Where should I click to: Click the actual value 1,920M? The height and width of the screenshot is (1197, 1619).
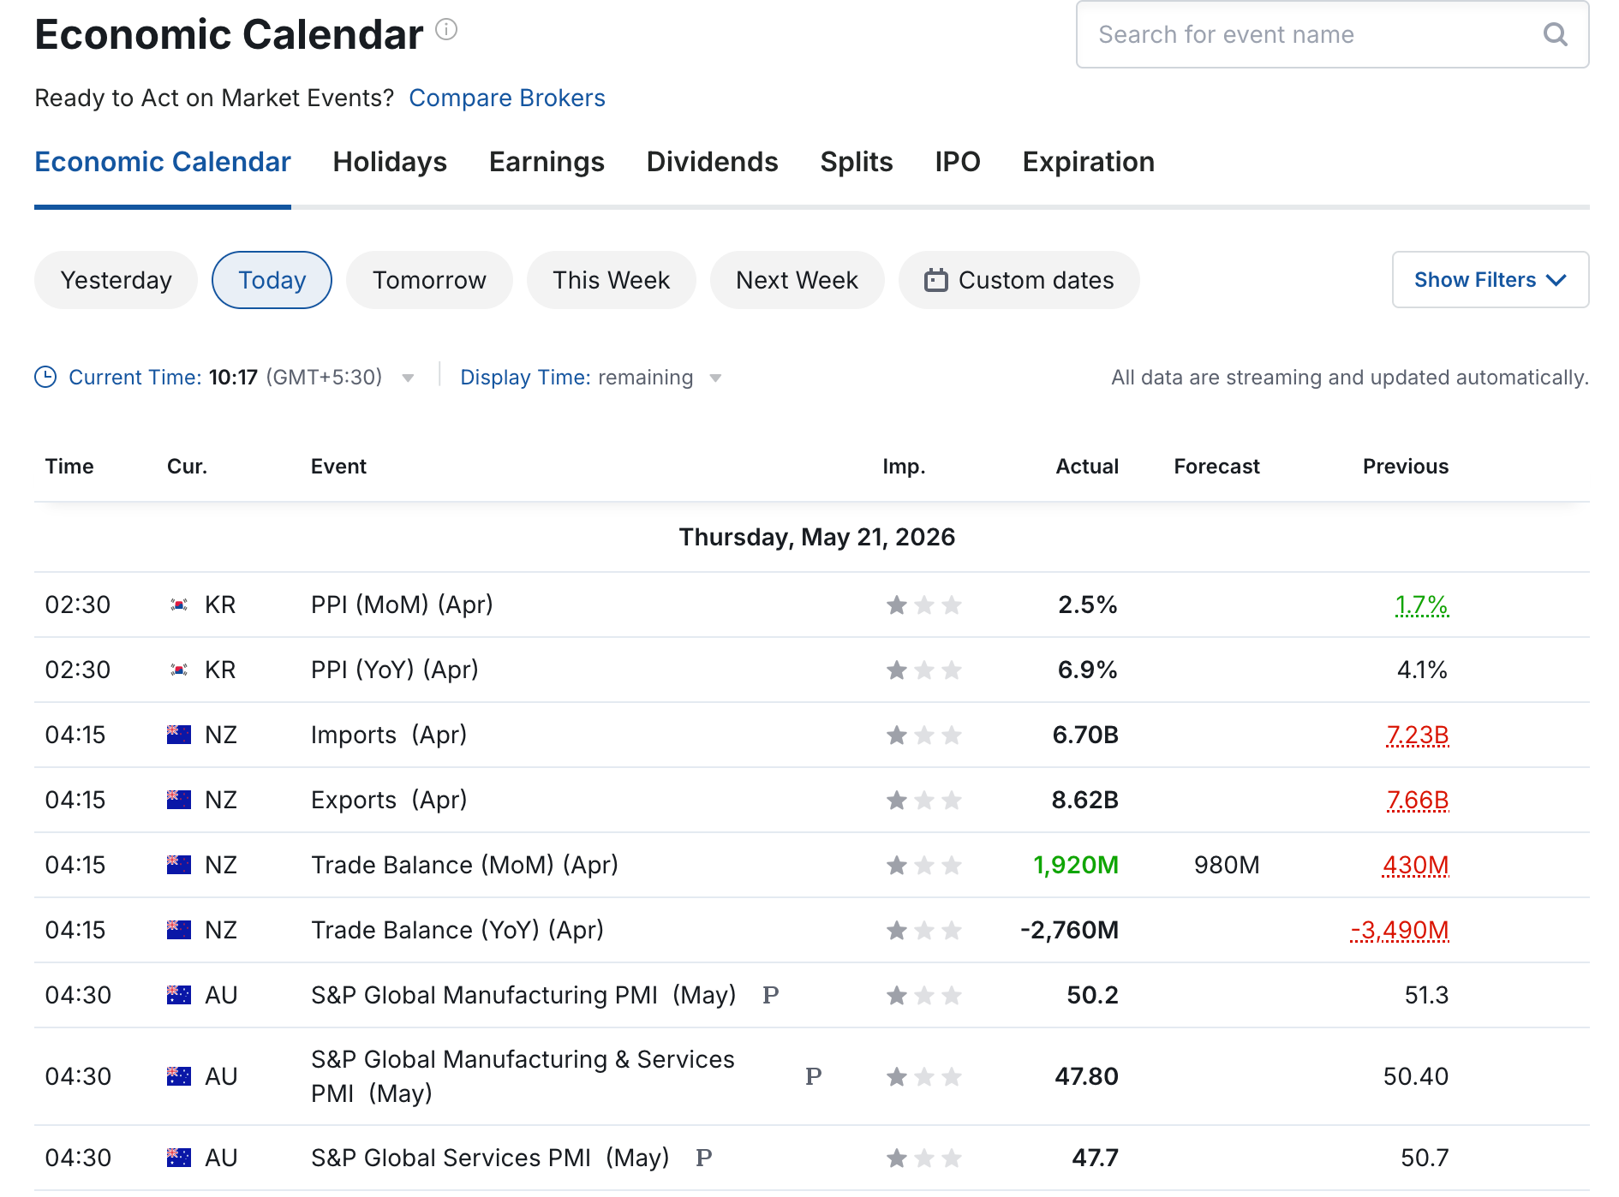tap(1076, 865)
